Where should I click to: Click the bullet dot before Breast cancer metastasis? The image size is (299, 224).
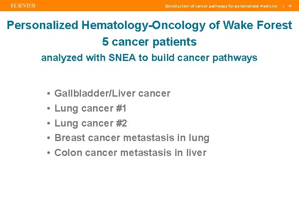(49, 138)
